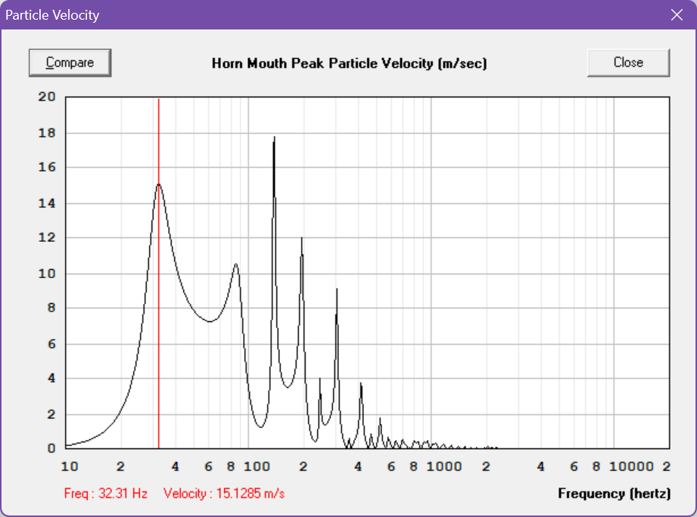Click the 0 label on the velocity axis
697x517 pixels.
[x=51, y=448]
